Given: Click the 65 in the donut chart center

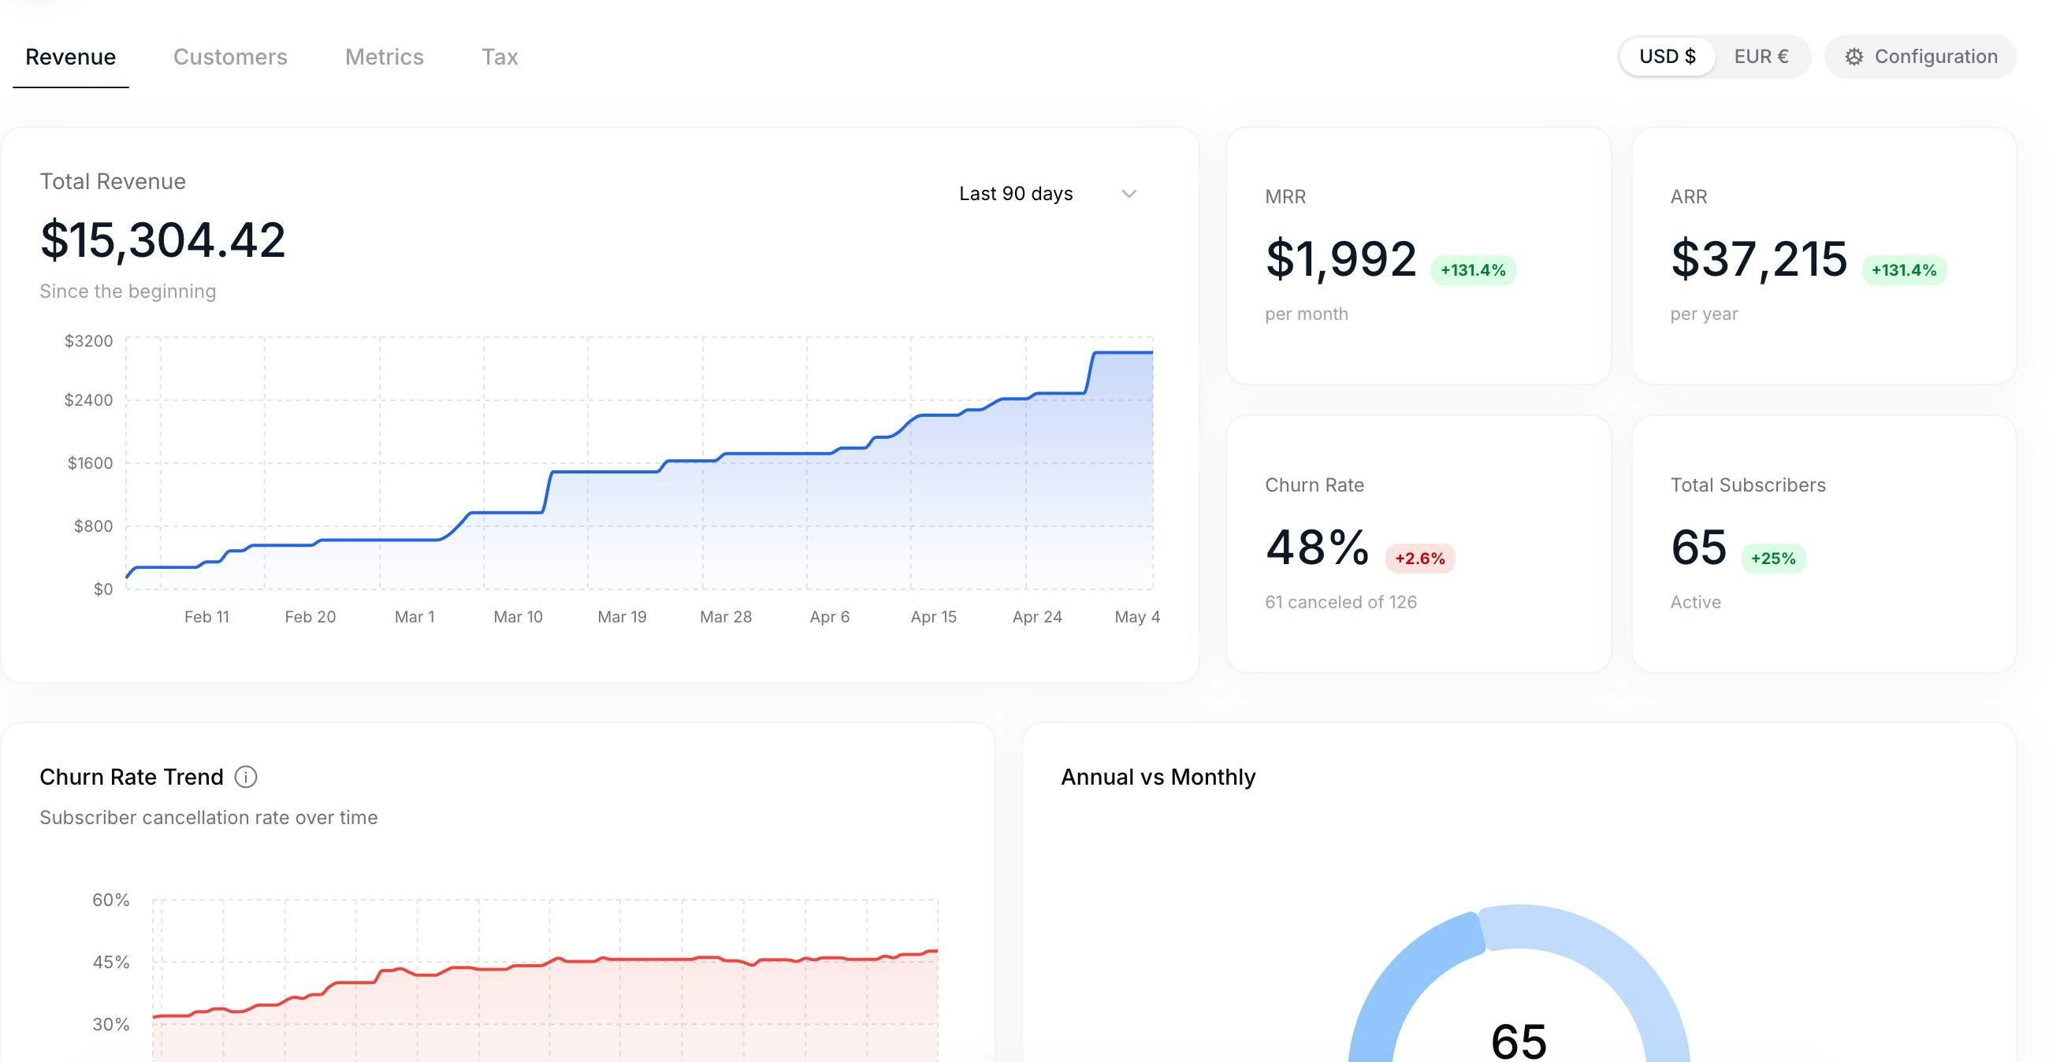Looking at the screenshot, I should click(x=1519, y=1041).
